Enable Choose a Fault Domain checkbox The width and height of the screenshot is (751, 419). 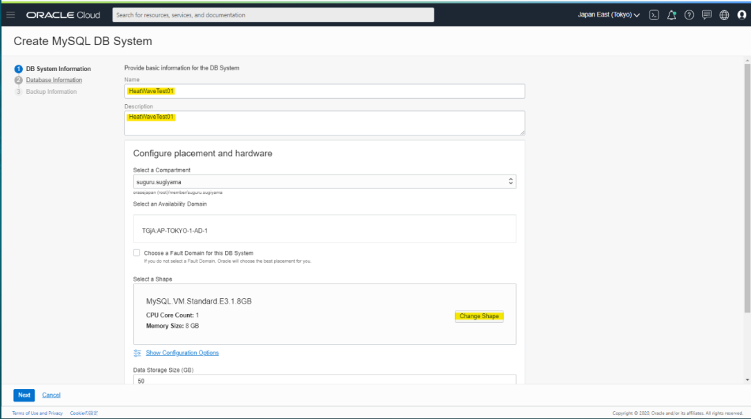137,253
